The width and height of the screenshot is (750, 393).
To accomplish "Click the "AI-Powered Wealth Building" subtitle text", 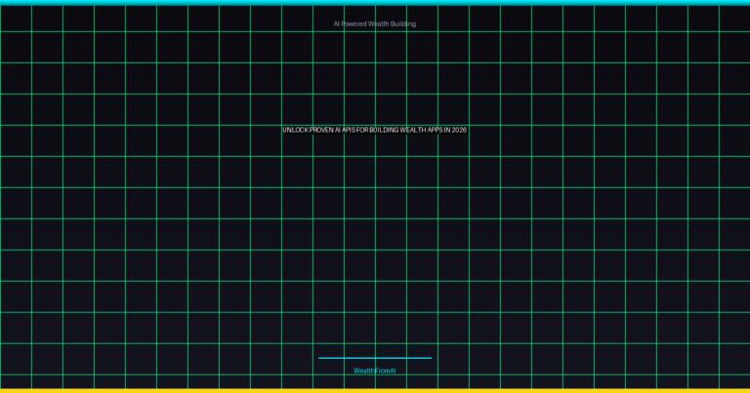I will 375,23.
